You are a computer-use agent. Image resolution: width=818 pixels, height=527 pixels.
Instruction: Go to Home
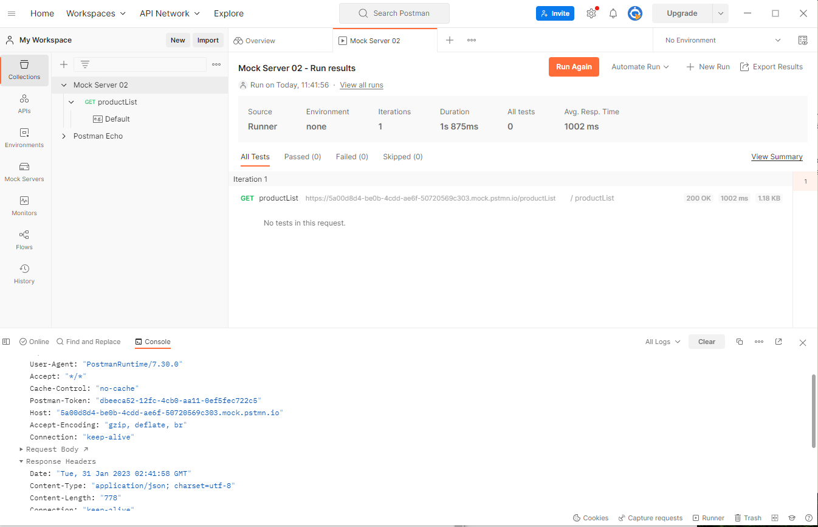(x=42, y=13)
